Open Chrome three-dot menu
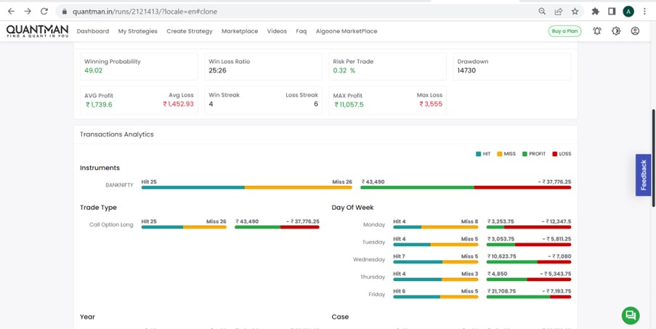656x329 pixels. point(644,12)
